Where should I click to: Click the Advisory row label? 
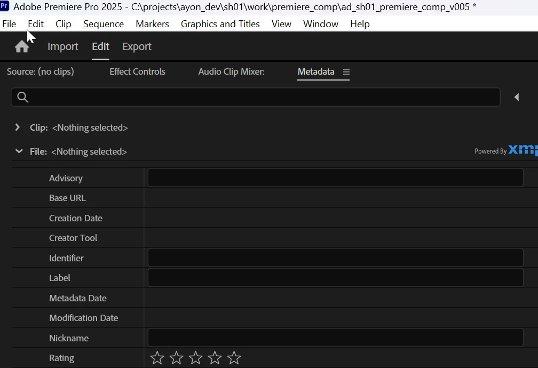point(66,178)
